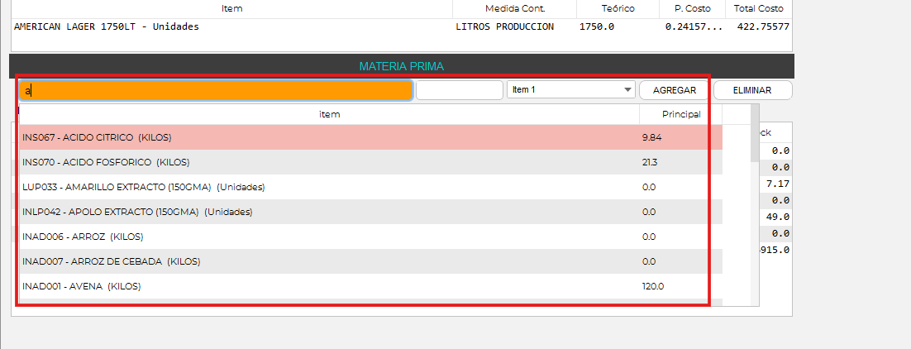This screenshot has width=911, height=349.
Task: Click the suggestion list vertical scrollbar
Action: click(x=755, y=207)
